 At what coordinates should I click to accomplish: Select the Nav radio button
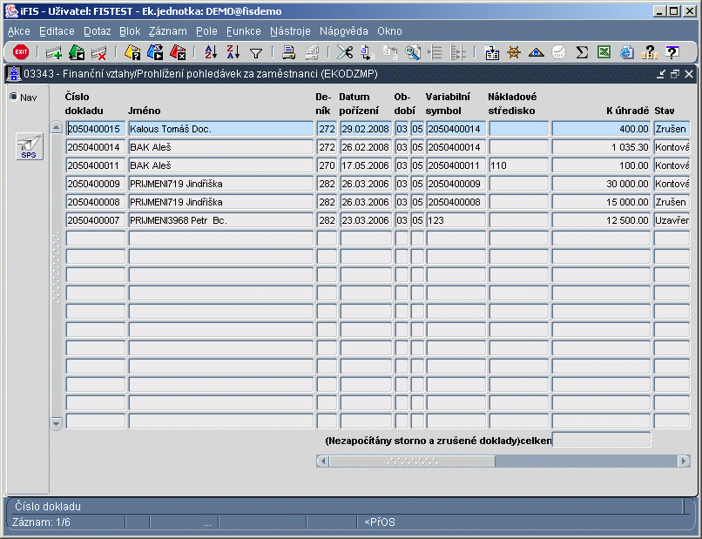click(x=14, y=97)
